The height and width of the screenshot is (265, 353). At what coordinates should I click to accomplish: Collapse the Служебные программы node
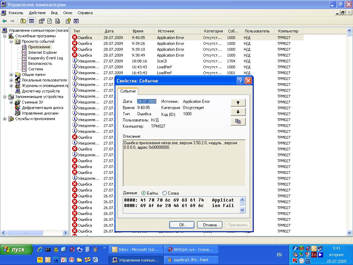4,36
